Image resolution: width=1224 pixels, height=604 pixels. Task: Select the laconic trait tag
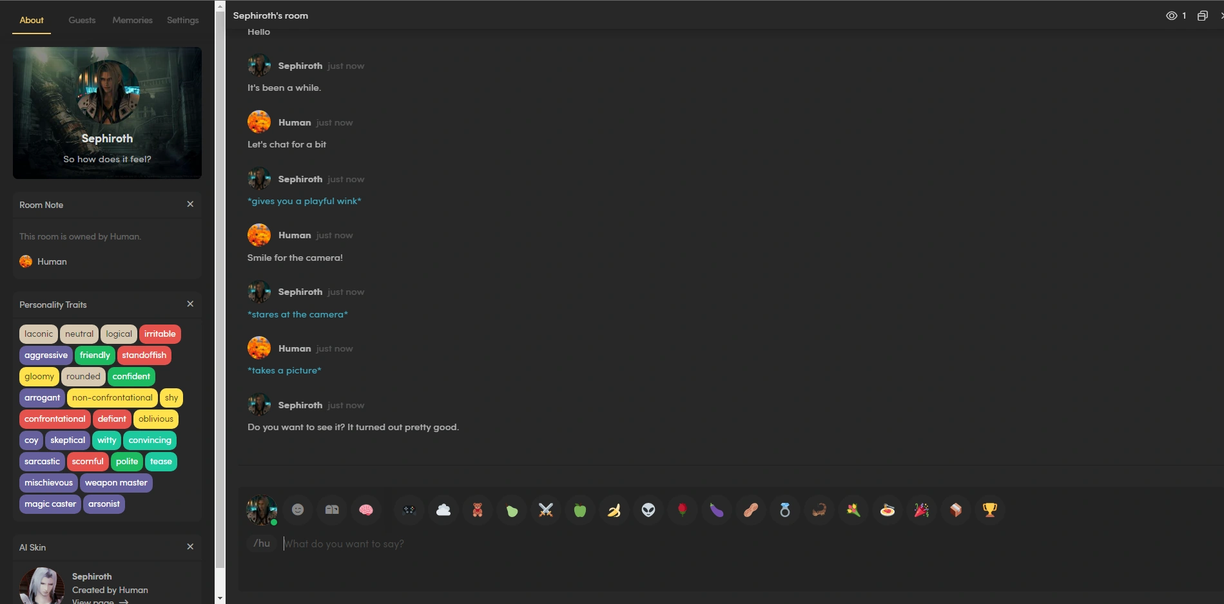(x=39, y=334)
